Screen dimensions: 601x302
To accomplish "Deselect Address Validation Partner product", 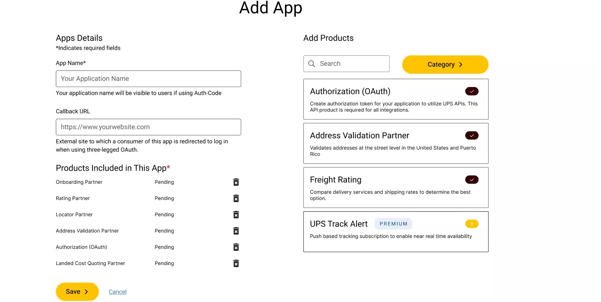I will (472, 135).
